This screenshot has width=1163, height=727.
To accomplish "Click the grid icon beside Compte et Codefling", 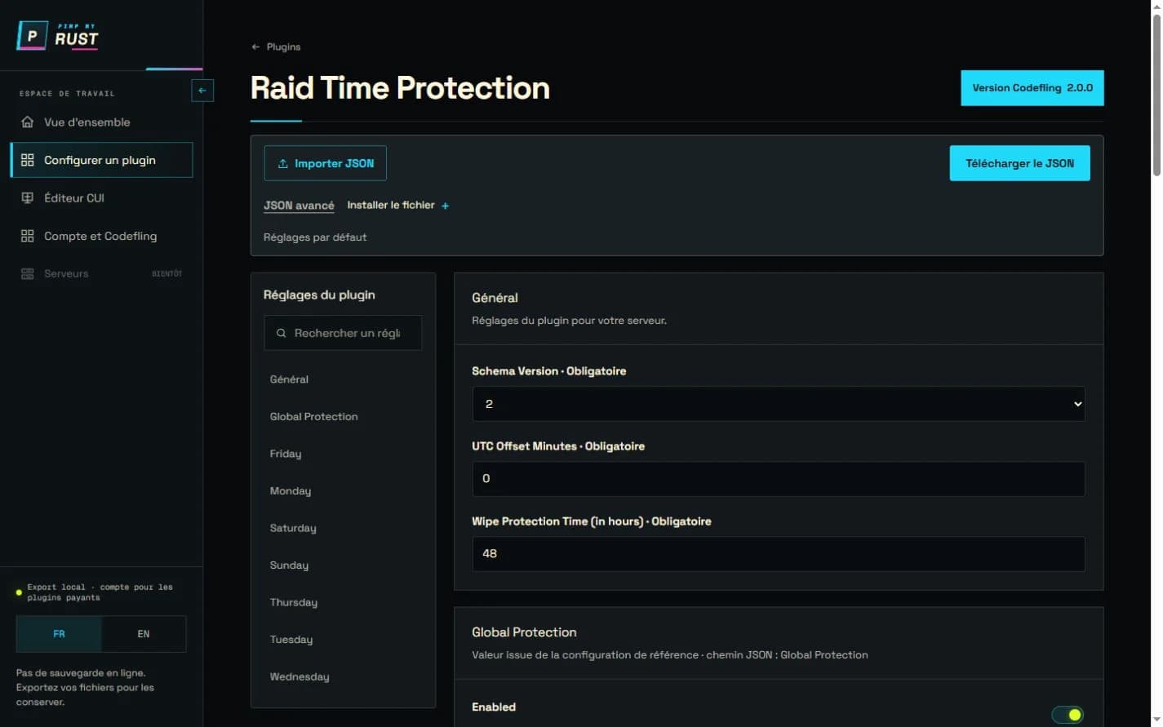I will pyautogui.click(x=27, y=236).
